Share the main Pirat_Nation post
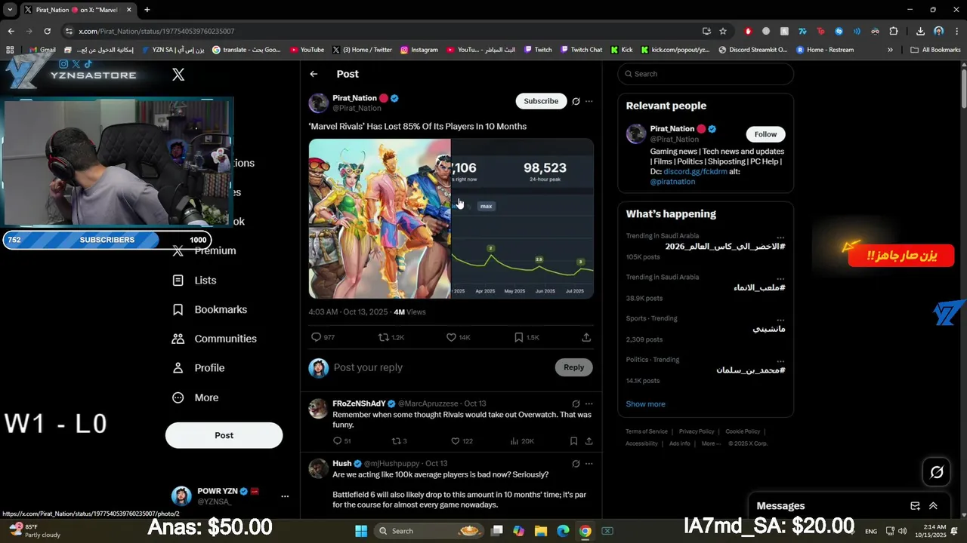This screenshot has width=967, height=543. coord(586,337)
